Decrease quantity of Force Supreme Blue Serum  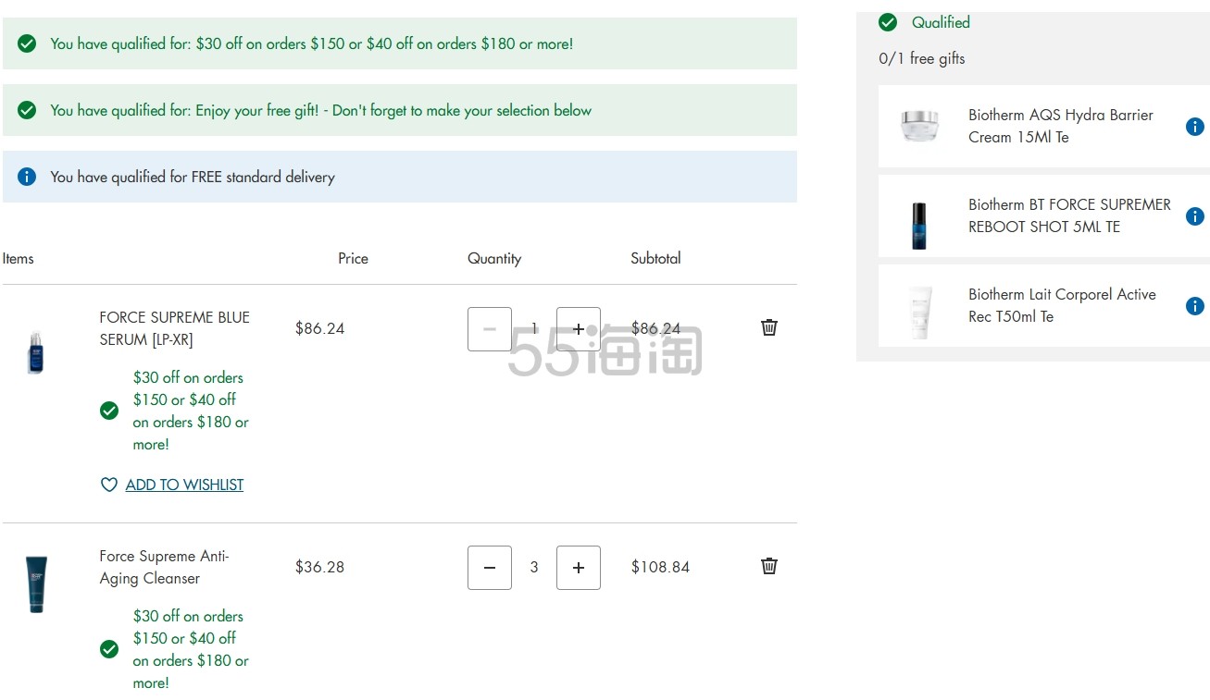[x=490, y=329]
